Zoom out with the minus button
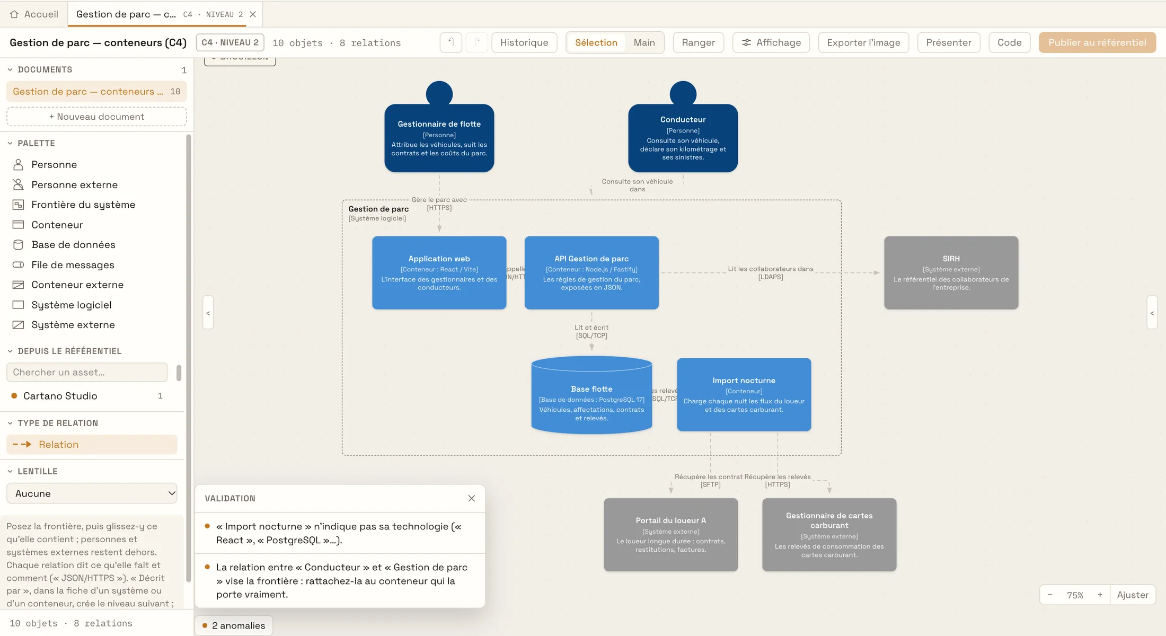 [1050, 595]
